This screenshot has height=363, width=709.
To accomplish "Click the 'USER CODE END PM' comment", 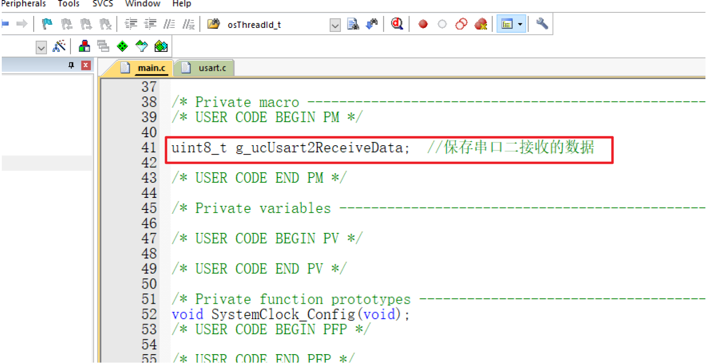I will (x=259, y=178).
